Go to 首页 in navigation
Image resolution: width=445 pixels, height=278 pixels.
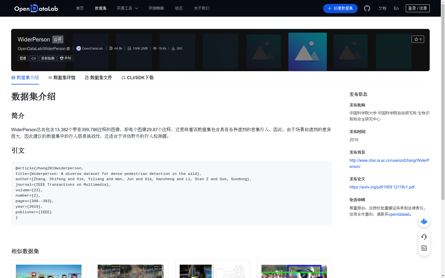click(x=80, y=8)
